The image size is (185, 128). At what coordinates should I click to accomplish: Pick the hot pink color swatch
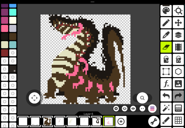point(4,28)
